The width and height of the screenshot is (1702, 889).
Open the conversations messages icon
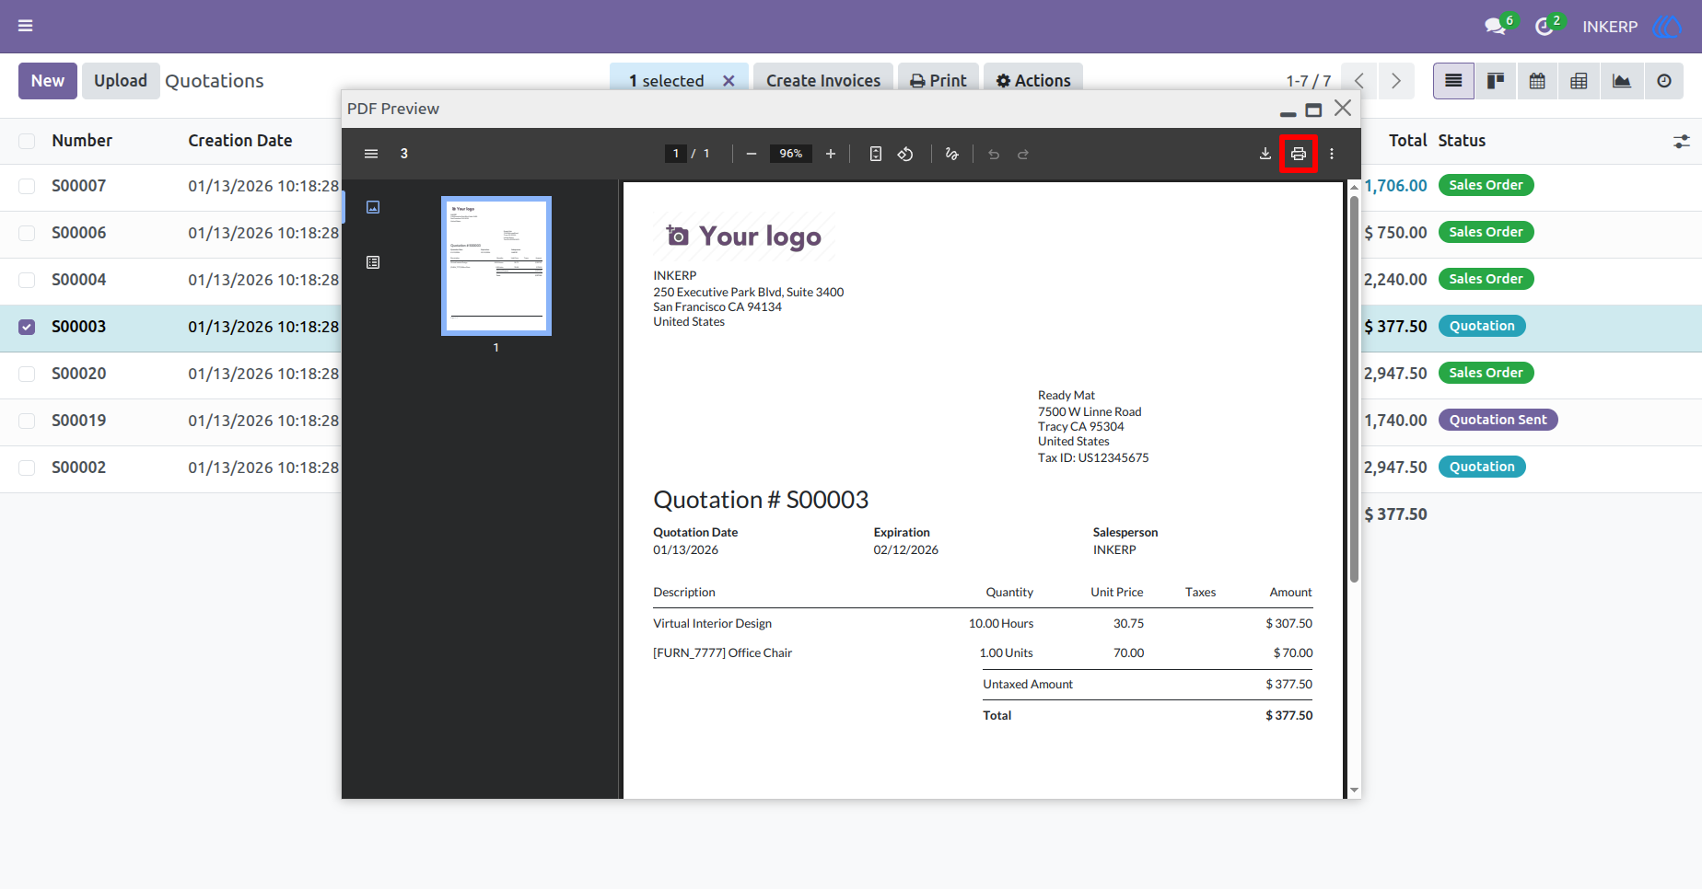tap(1496, 27)
